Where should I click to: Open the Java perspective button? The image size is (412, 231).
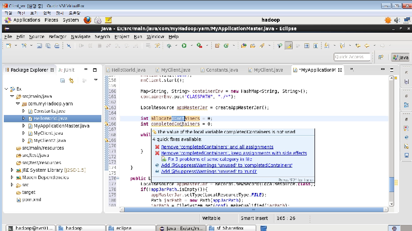coord(400,57)
